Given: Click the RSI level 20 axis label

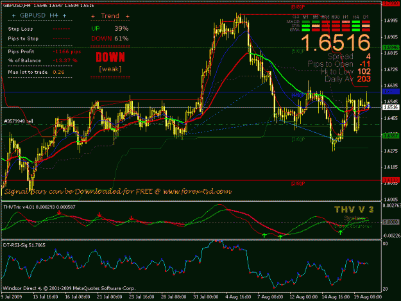Looking at the screenshot, I should [386, 289].
